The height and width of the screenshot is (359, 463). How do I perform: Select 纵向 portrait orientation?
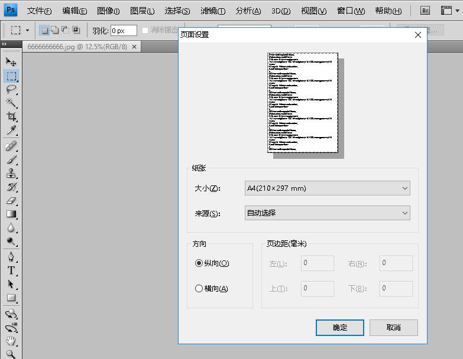coord(212,263)
